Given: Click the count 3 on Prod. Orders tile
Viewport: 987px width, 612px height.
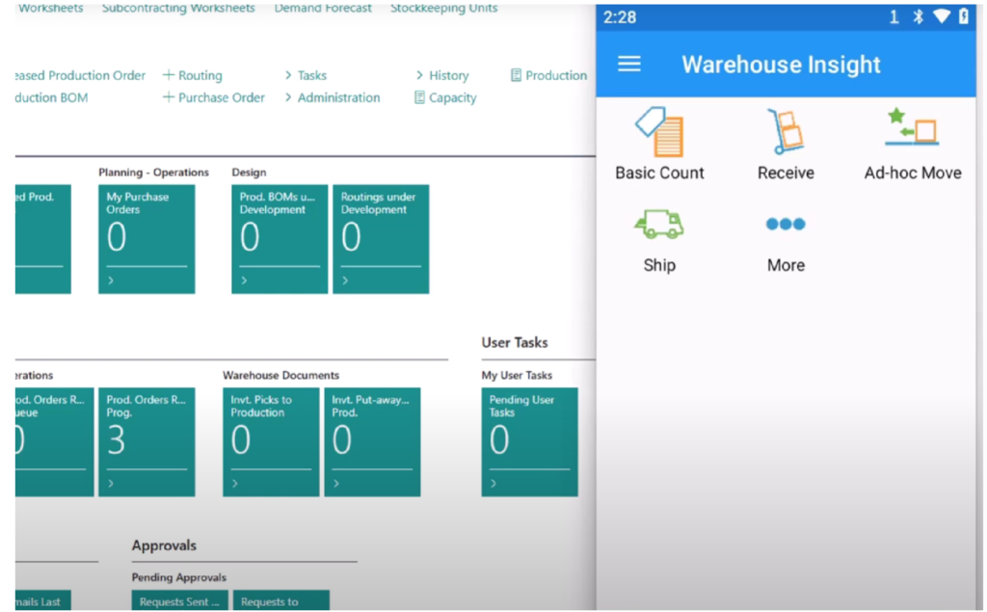Looking at the screenshot, I should (x=117, y=440).
